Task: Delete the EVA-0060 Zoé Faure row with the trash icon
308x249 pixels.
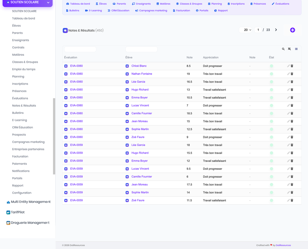Action: tap(292, 137)
